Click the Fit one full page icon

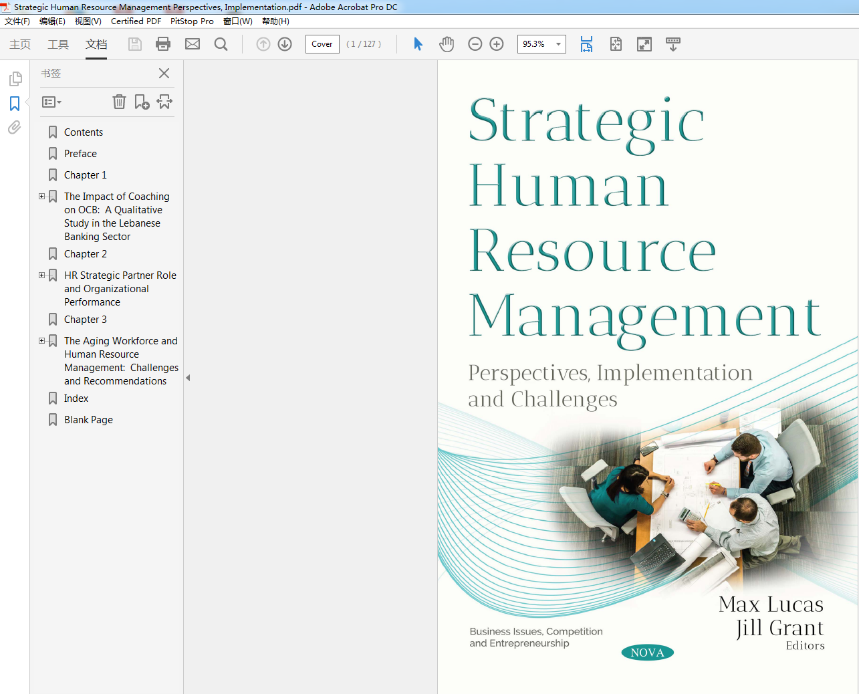click(x=616, y=44)
